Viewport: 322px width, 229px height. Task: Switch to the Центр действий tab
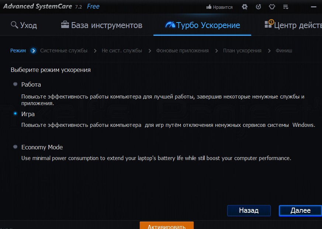coord(297,25)
